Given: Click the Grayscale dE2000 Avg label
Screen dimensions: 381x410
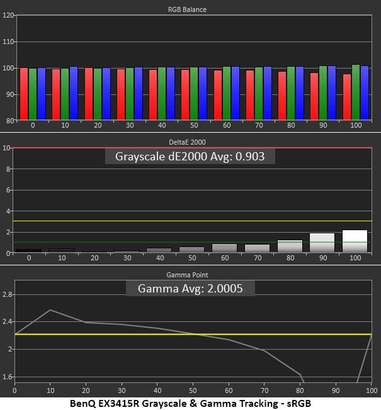Looking at the screenshot, I should coord(190,157).
